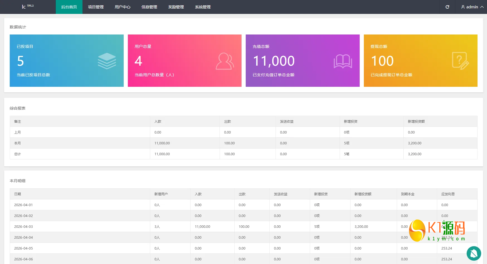This screenshot has height=264, width=487.
Task: Click the 上月 row label
Action: [18, 132]
